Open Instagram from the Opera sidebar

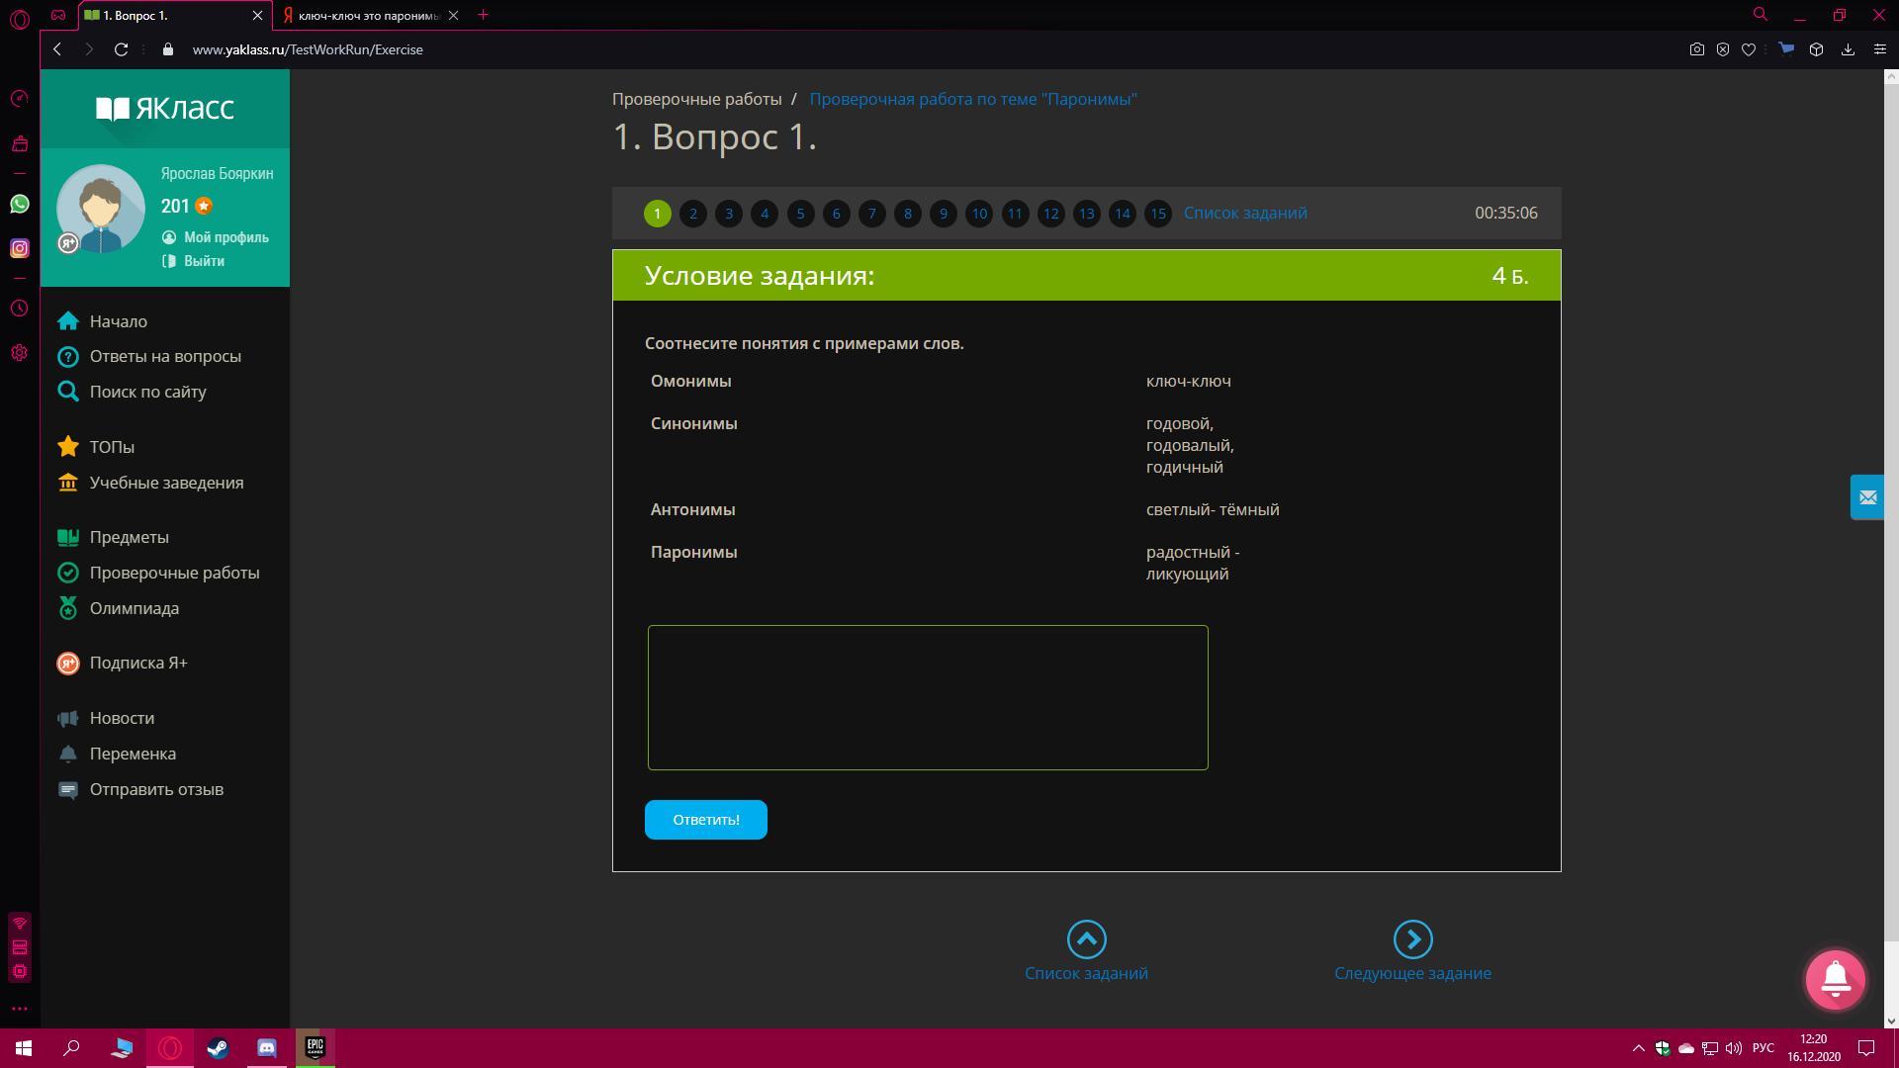pos(20,248)
